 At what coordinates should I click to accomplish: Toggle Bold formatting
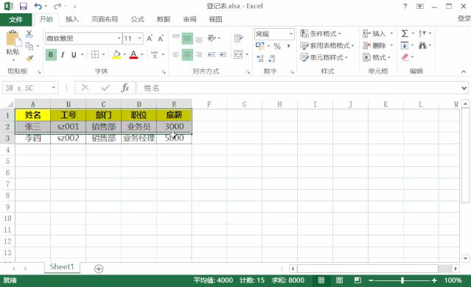click(x=51, y=55)
